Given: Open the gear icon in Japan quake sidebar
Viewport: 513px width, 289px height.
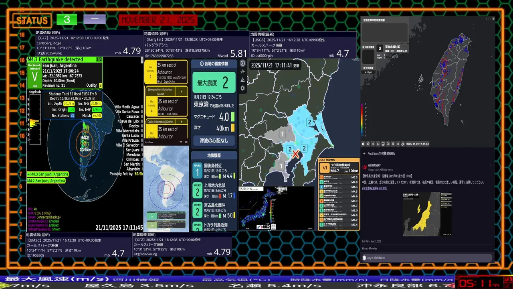Looking at the screenshot, I should (x=242, y=88).
